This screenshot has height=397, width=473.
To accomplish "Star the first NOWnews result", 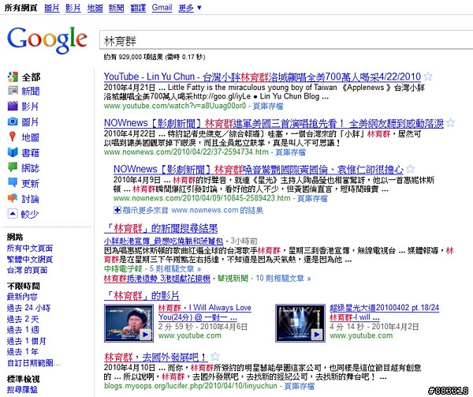I will pos(450,123).
